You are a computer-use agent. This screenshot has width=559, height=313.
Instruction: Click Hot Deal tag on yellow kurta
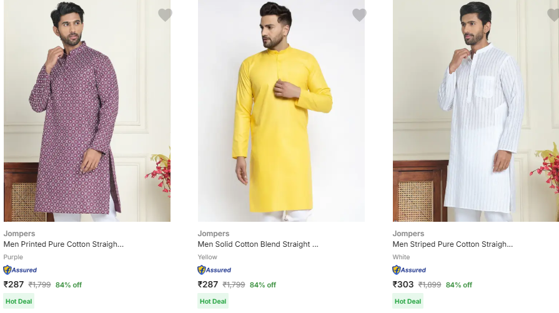(214, 301)
